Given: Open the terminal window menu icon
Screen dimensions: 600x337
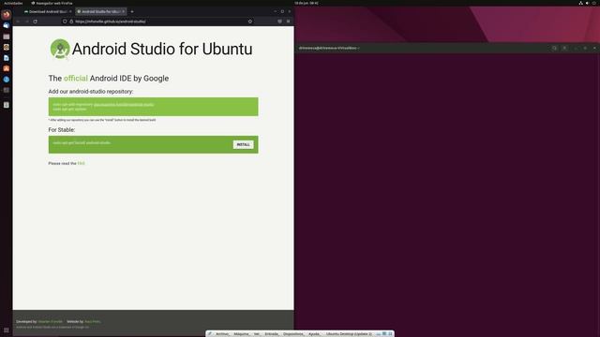Looking at the screenshot, I should (564, 48).
